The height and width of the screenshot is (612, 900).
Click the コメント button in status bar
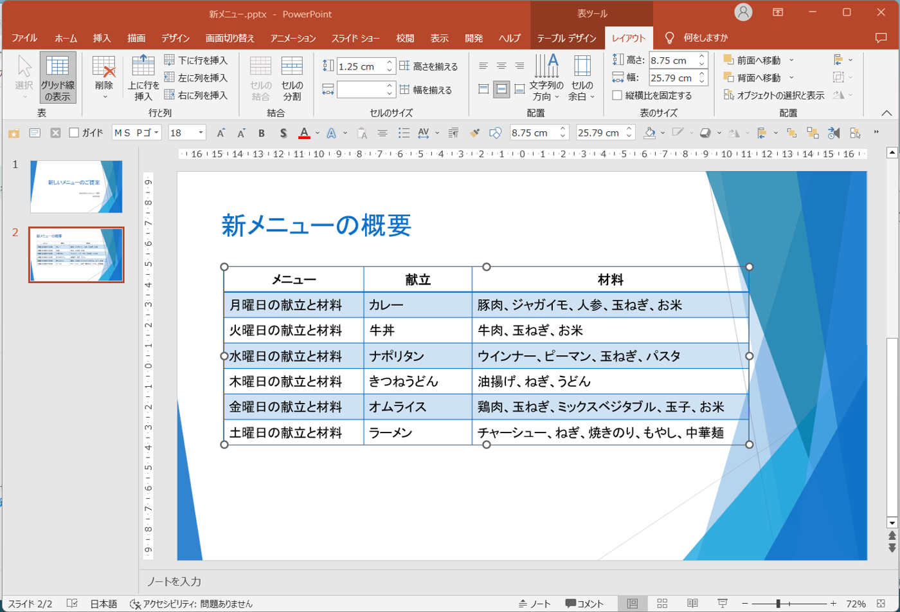[584, 604]
